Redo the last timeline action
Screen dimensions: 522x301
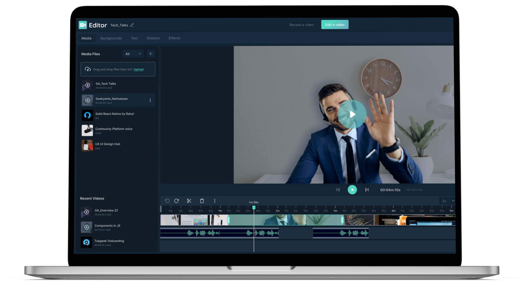177,201
